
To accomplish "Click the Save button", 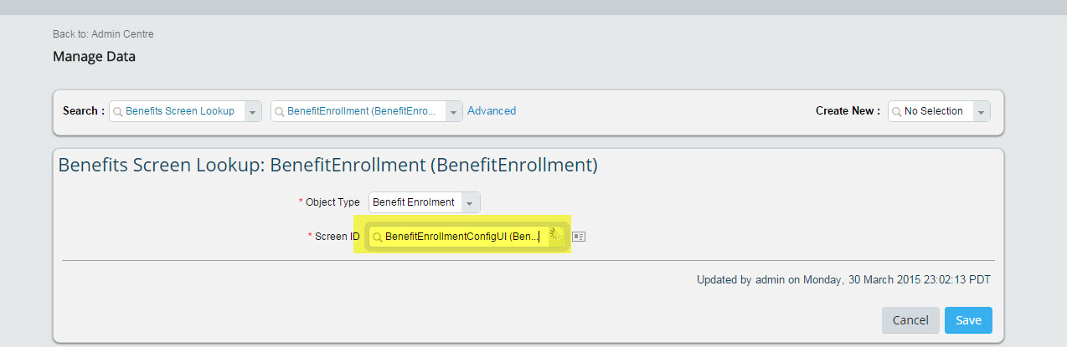I will 968,320.
